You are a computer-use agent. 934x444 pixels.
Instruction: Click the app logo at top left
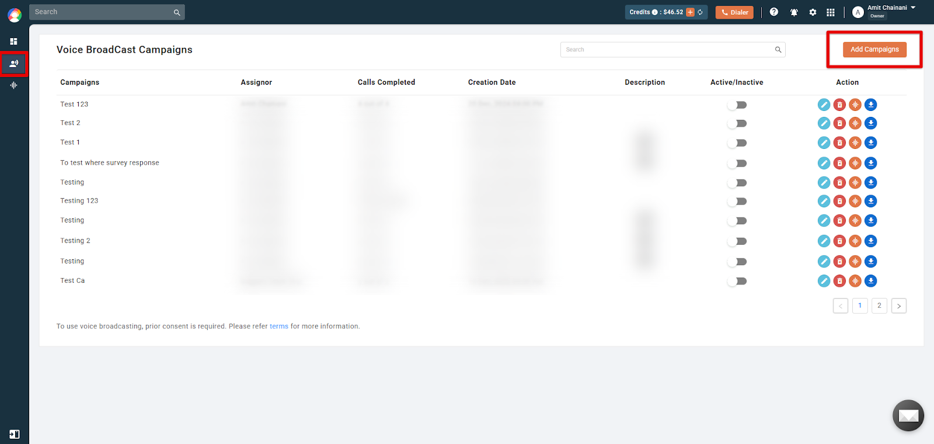pyautogui.click(x=15, y=15)
